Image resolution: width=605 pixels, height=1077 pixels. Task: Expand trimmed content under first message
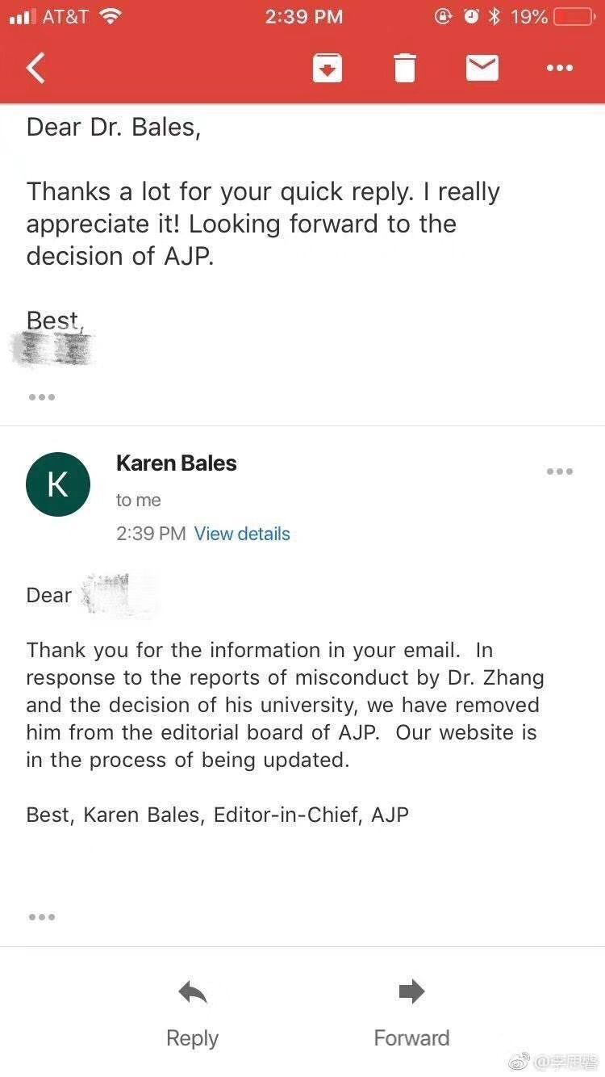point(42,397)
